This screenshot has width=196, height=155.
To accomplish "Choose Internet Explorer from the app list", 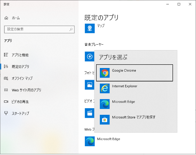I will [x=134, y=88].
